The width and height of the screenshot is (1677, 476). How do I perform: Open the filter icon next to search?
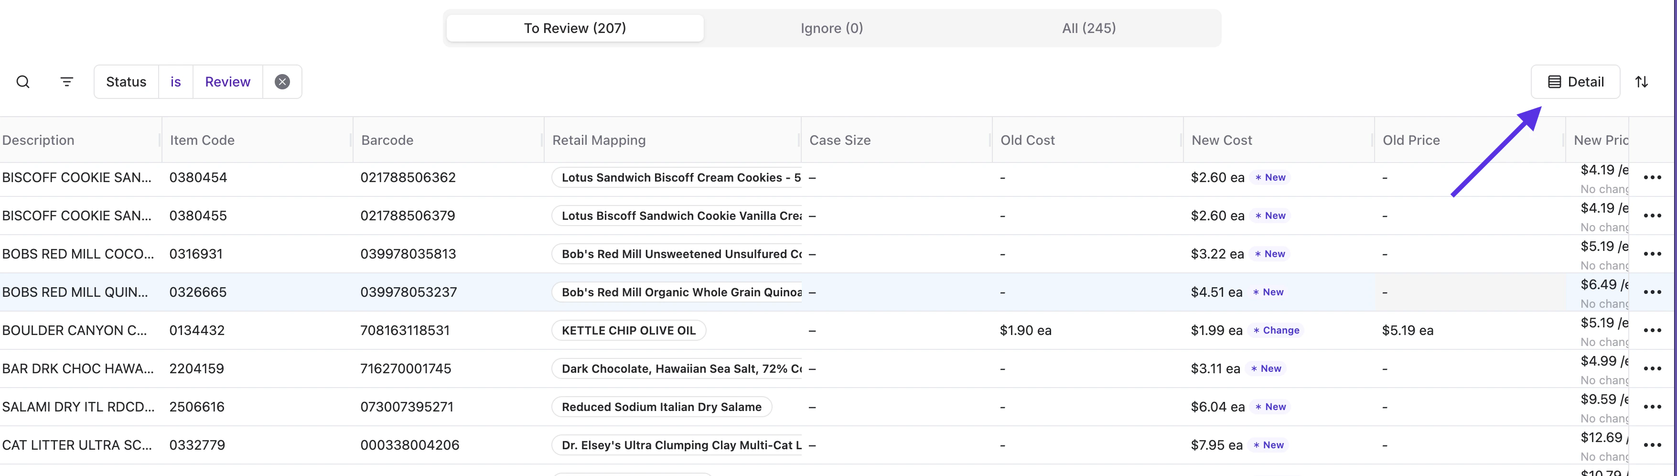coord(66,81)
